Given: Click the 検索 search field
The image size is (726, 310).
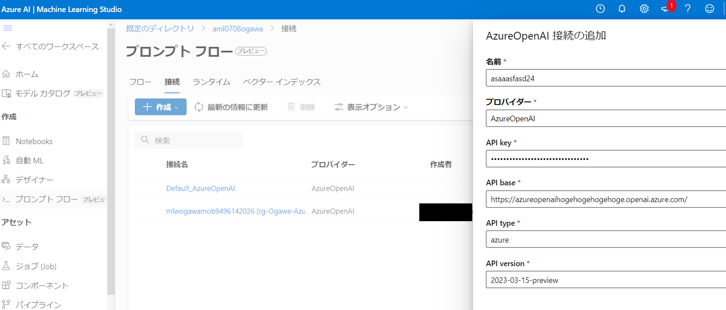Looking at the screenshot, I should coord(188,140).
